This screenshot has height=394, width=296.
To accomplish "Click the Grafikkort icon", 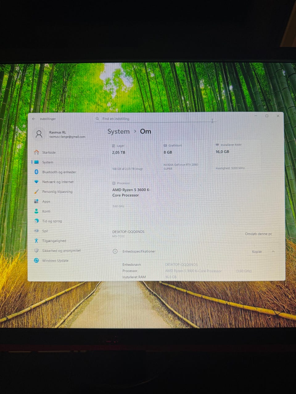I will tap(165, 145).
